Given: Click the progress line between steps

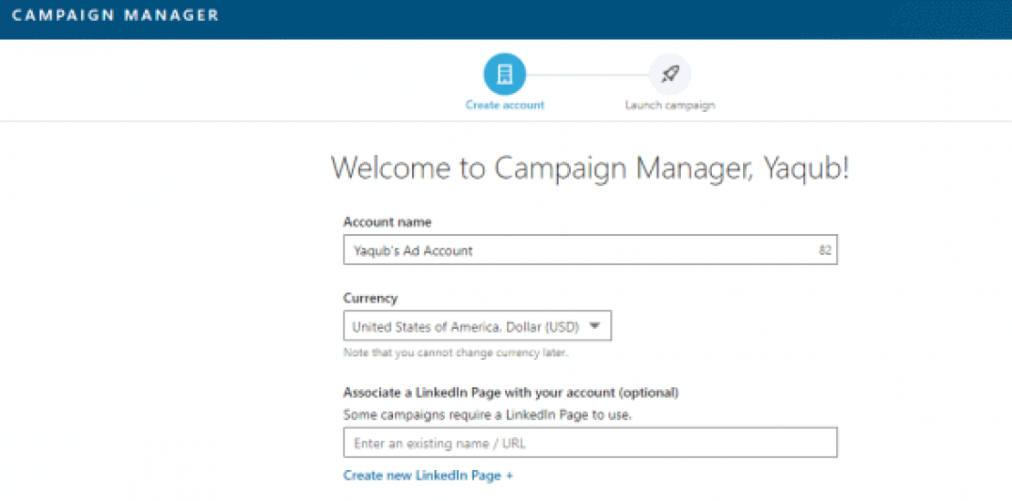Looking at the screenshot, I should pyautogui.click(x=587, y=75).
